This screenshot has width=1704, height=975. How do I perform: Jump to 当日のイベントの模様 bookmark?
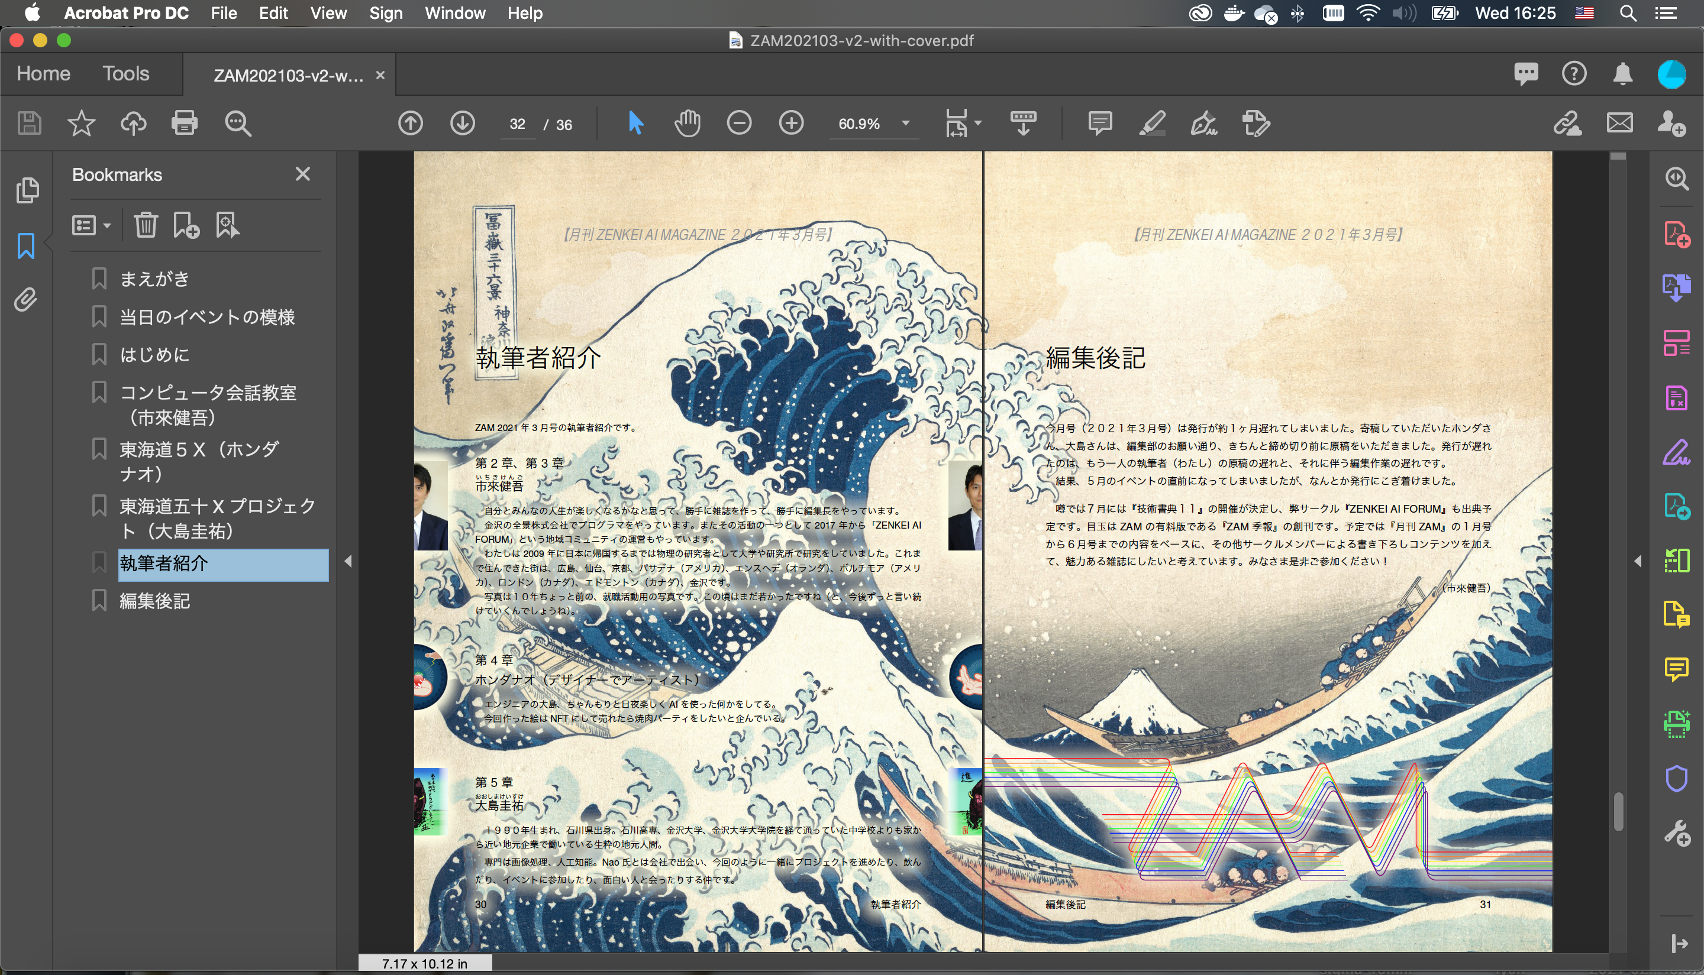pyautogui.click(x=207, y=317)
